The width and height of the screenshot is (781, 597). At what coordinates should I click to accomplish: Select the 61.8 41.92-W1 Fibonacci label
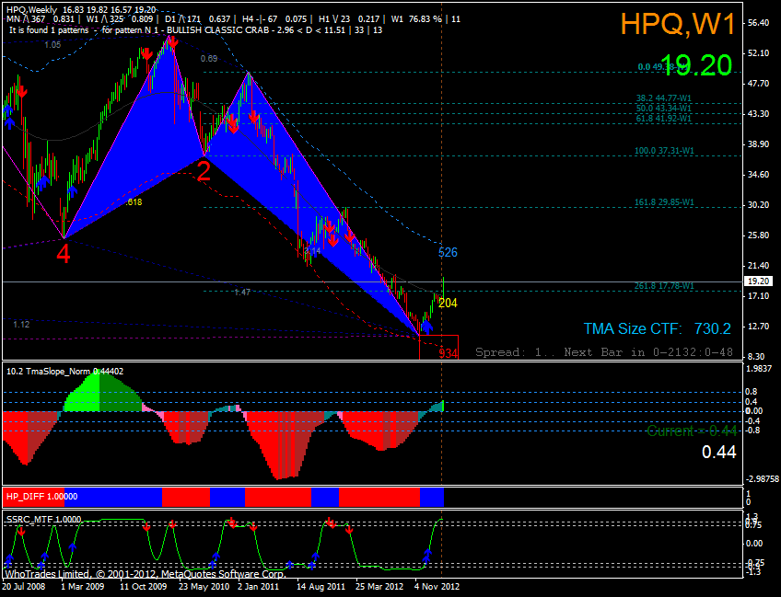(663, 119)
